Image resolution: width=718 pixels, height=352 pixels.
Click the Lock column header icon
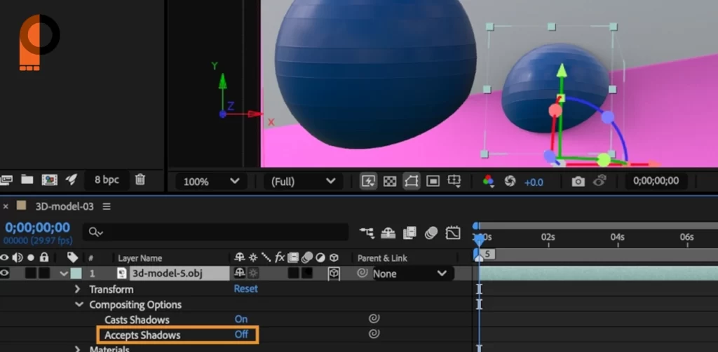[x=44, y=257]
